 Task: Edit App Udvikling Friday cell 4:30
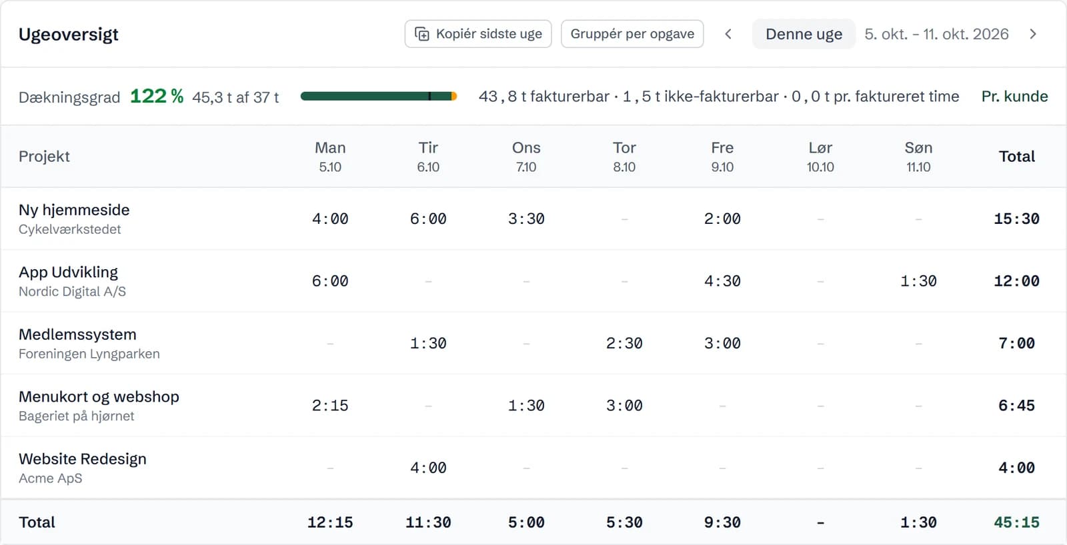[x=722, y=281]
